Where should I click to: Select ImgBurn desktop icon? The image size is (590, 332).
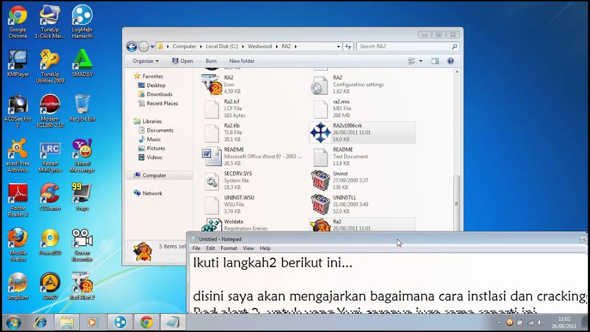click(18, 286)
